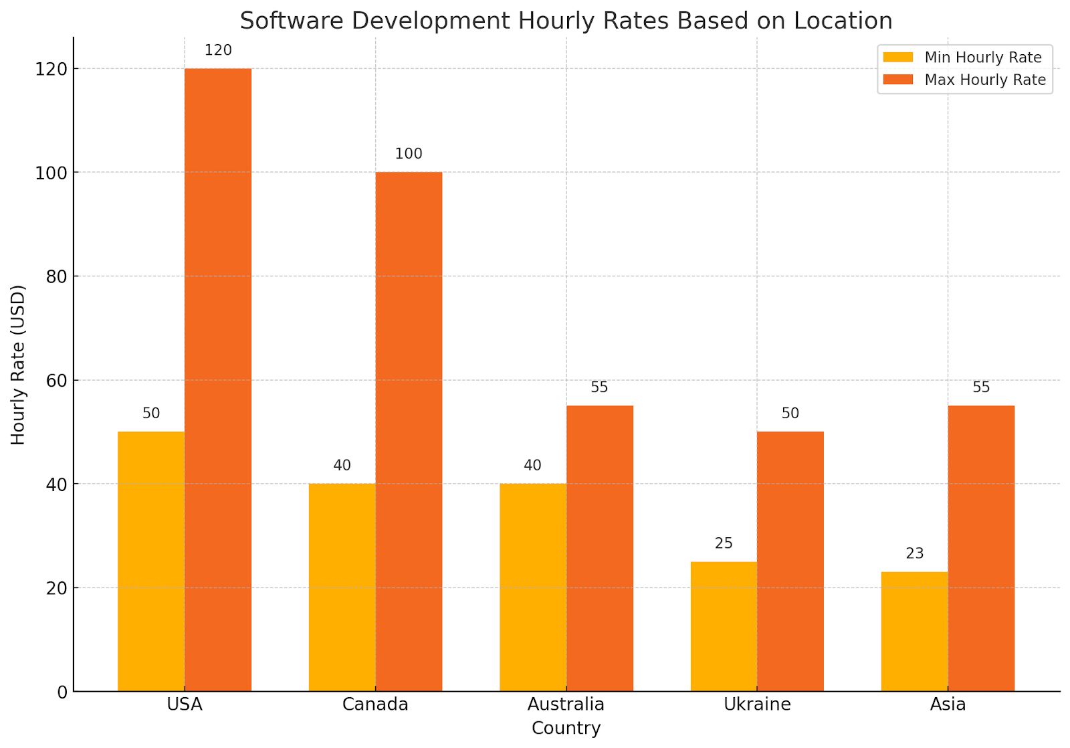
Task: Click the value label '100'
Action: (x=409, y=154)
